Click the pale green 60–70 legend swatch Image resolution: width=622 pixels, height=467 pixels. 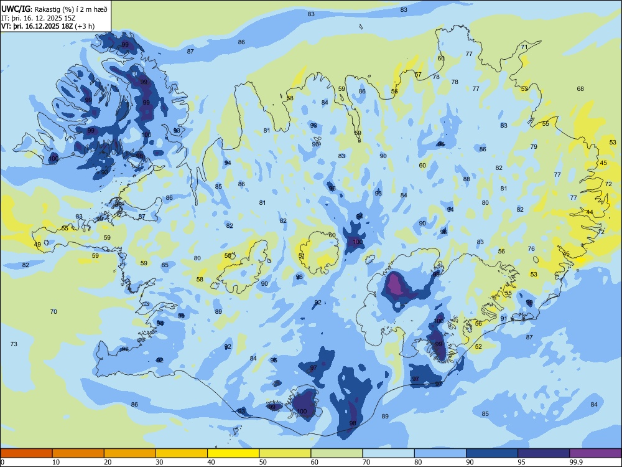click(337, 453)
